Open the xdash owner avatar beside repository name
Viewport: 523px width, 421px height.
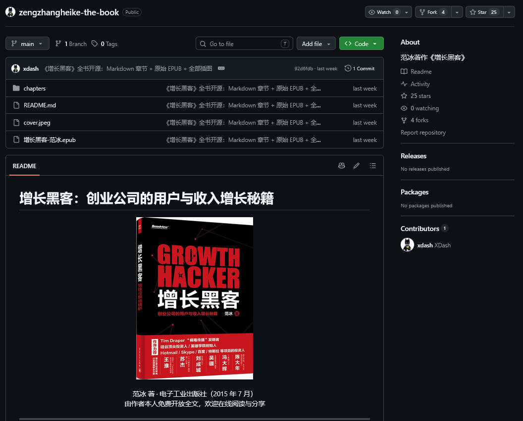pos(10,12)
